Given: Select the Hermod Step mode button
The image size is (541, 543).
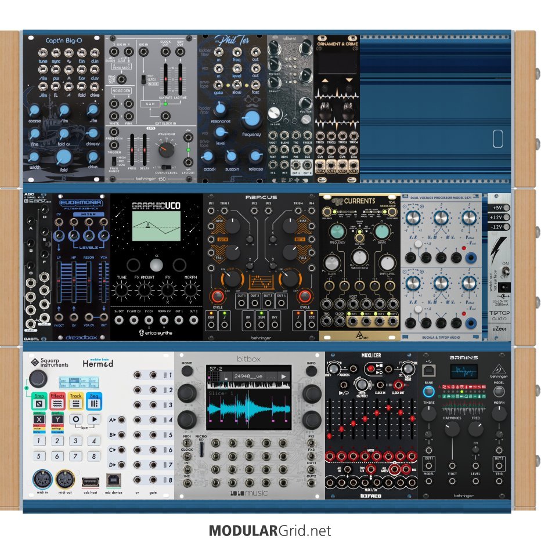Looking at the screenshot, I should [39, 401].
